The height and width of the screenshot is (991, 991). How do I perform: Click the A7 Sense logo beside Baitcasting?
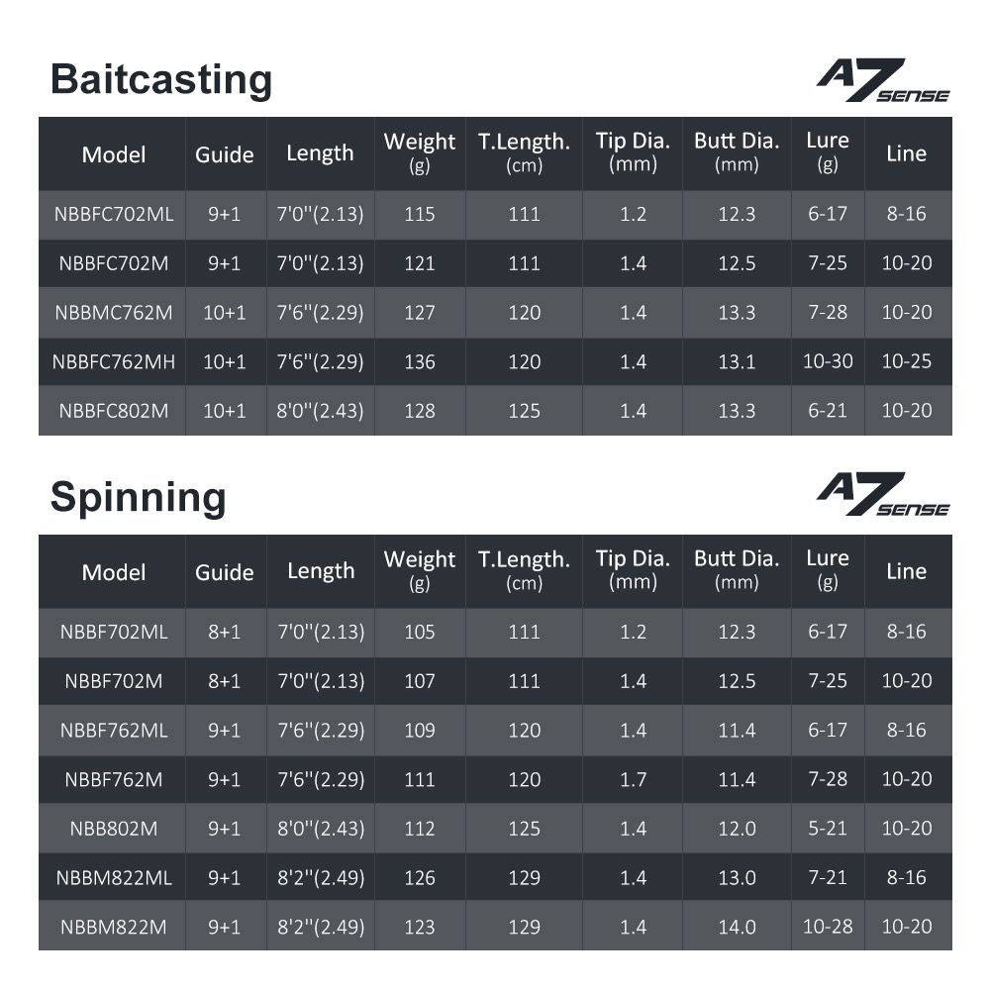pos(882,81)
